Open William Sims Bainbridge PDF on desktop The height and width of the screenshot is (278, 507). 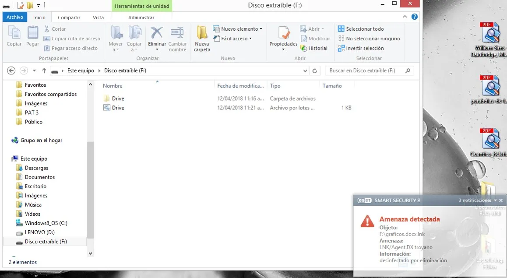(x=489, y=39)
